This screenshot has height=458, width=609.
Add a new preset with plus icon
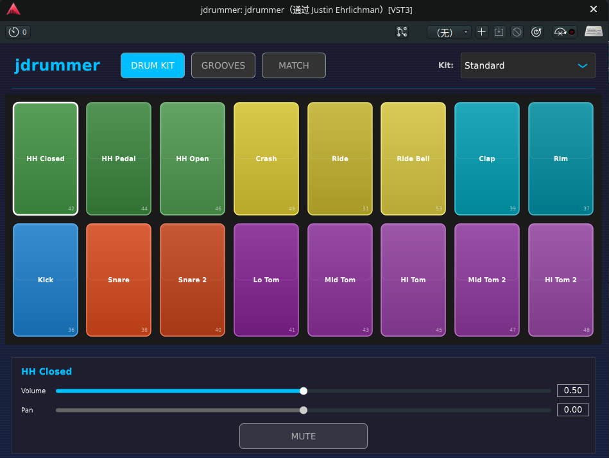[x=481, y=32]
